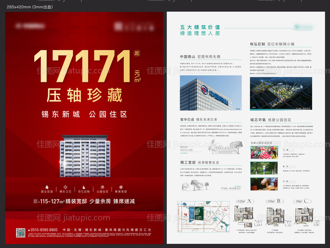Click the 公园住区 flower icon
This screenshot has height=248, width=330.
(102, 187)
